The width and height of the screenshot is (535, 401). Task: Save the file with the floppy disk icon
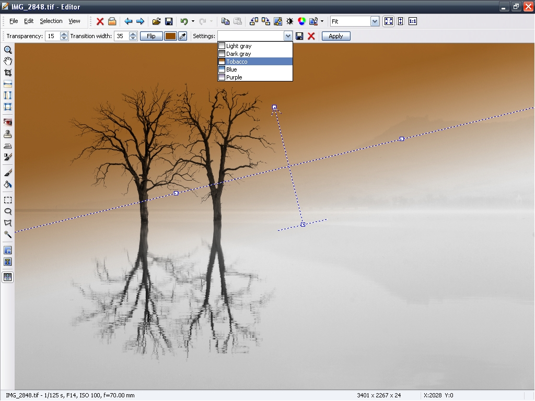point(169,21)
